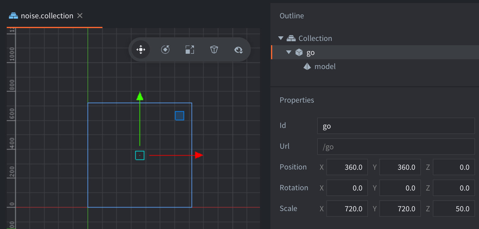This screenshot has width=479, height=229.
Task: Click the game object cube icon beside go
Action: 299,52
